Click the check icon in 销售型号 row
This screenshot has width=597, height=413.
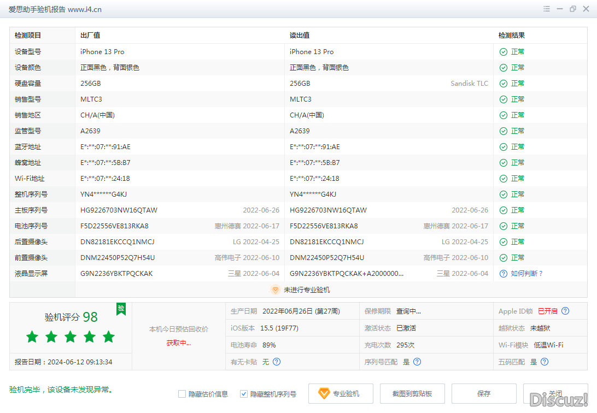504,99
